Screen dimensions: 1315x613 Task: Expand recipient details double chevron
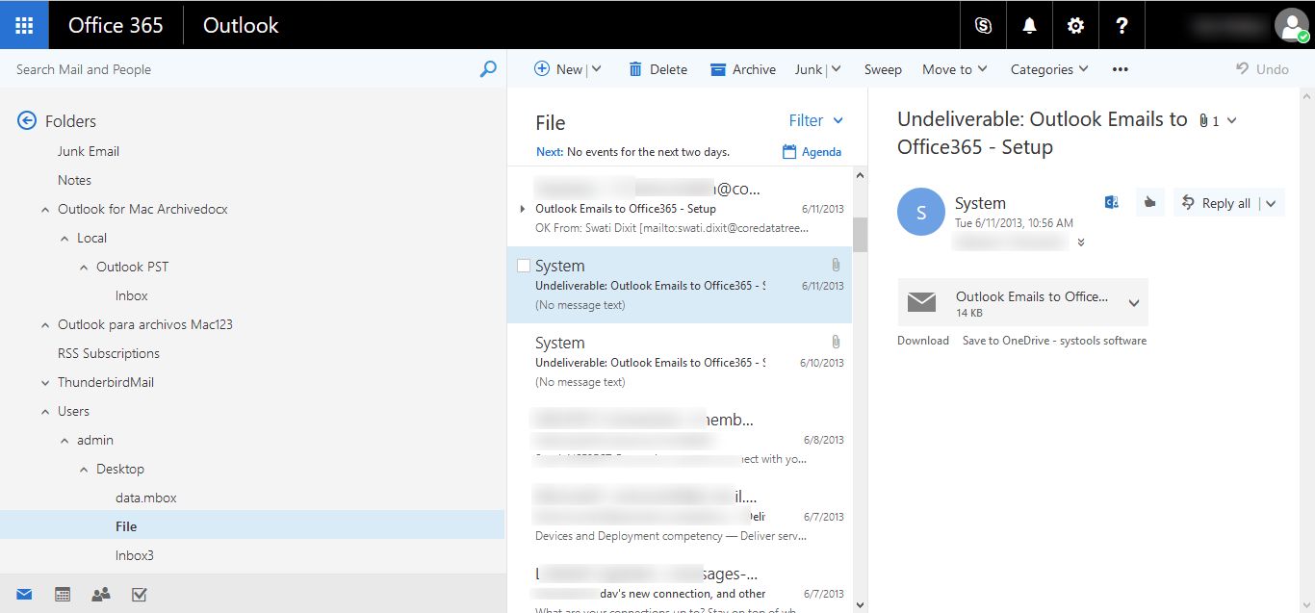tap(1081, 243)
